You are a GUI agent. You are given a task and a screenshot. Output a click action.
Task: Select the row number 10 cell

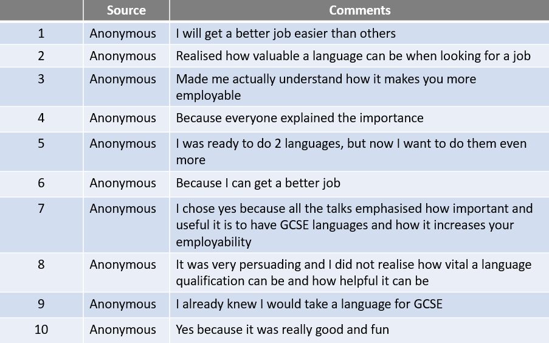tap(41, 330)
